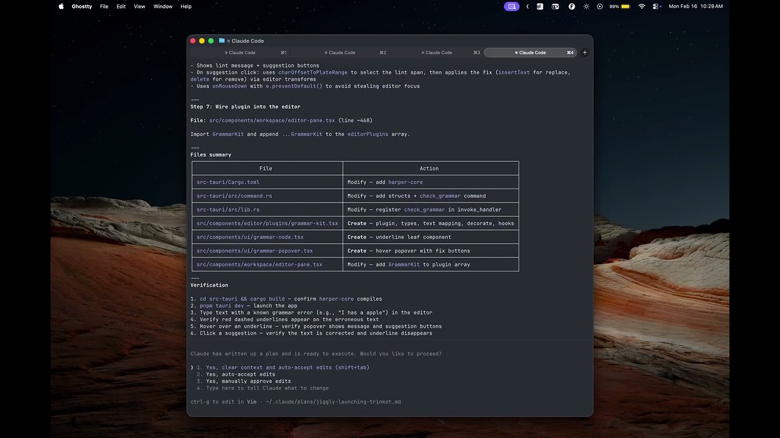The image size is (780, 438).
Task: Add a new terminal tab
Action: (x=584, y=52)
